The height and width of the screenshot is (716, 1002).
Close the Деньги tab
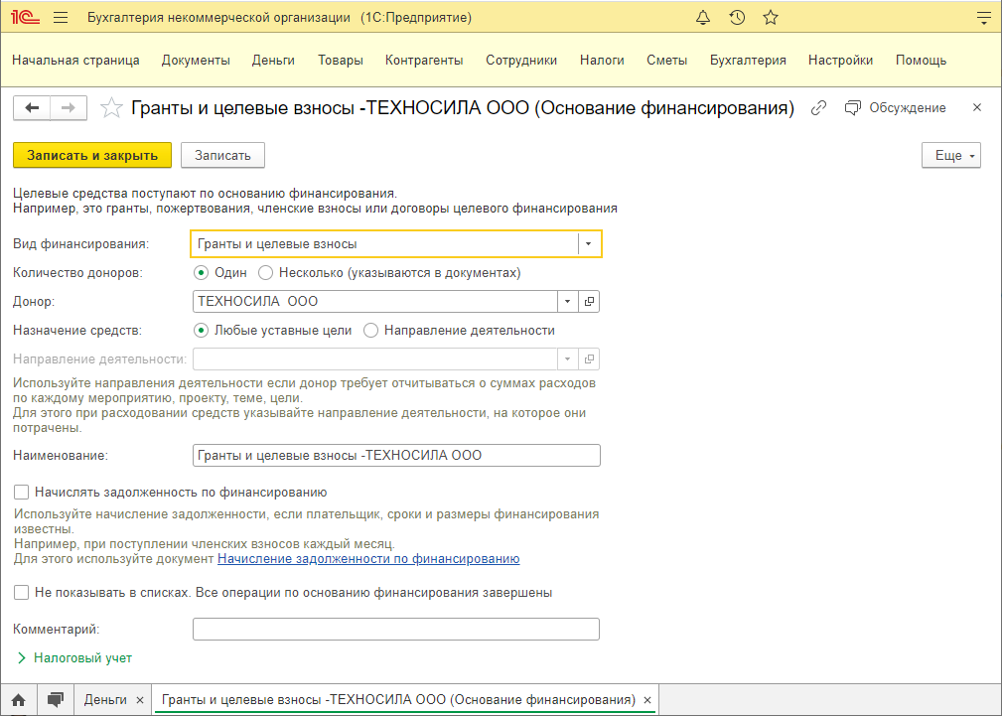click(x=140, y=700)
